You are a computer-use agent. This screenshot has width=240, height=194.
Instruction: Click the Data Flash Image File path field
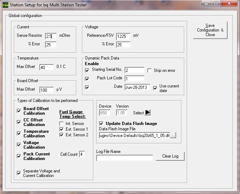coord(135,135)
